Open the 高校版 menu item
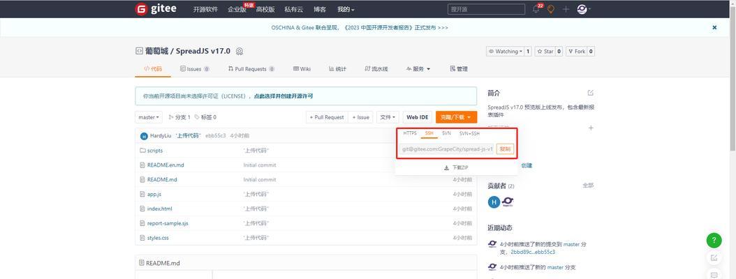 point(265,9)
